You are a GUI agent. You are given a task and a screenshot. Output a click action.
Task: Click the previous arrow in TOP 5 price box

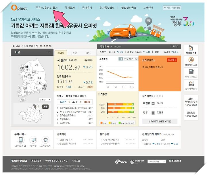69,102
